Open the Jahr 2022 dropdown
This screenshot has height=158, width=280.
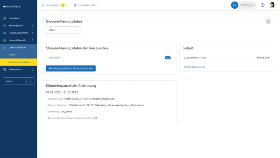tap(63, 30)
